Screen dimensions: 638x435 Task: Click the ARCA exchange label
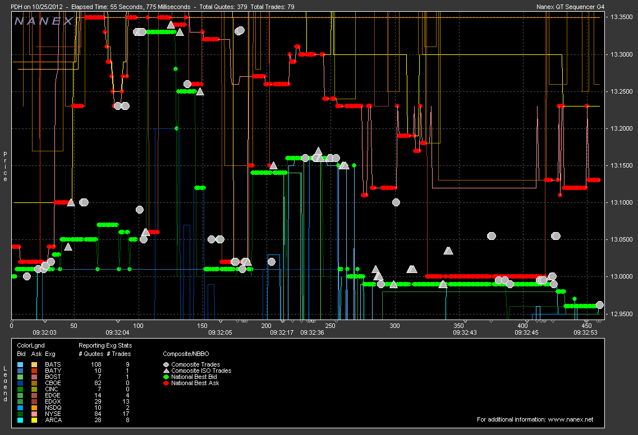[53, 420]
